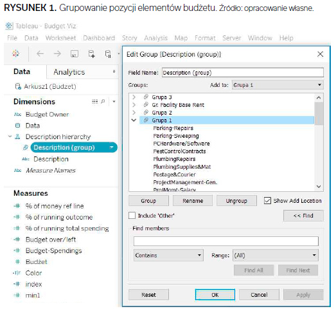Open the Worksheet menu

tap(60, 38)
